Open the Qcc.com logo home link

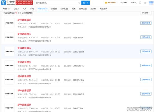coord(8,3)
